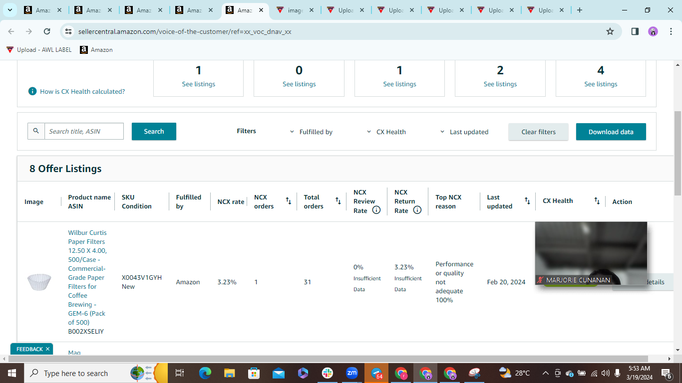Screen dimensions: 682x383
Task: See listings under the count 0
Action: [299, 84]
